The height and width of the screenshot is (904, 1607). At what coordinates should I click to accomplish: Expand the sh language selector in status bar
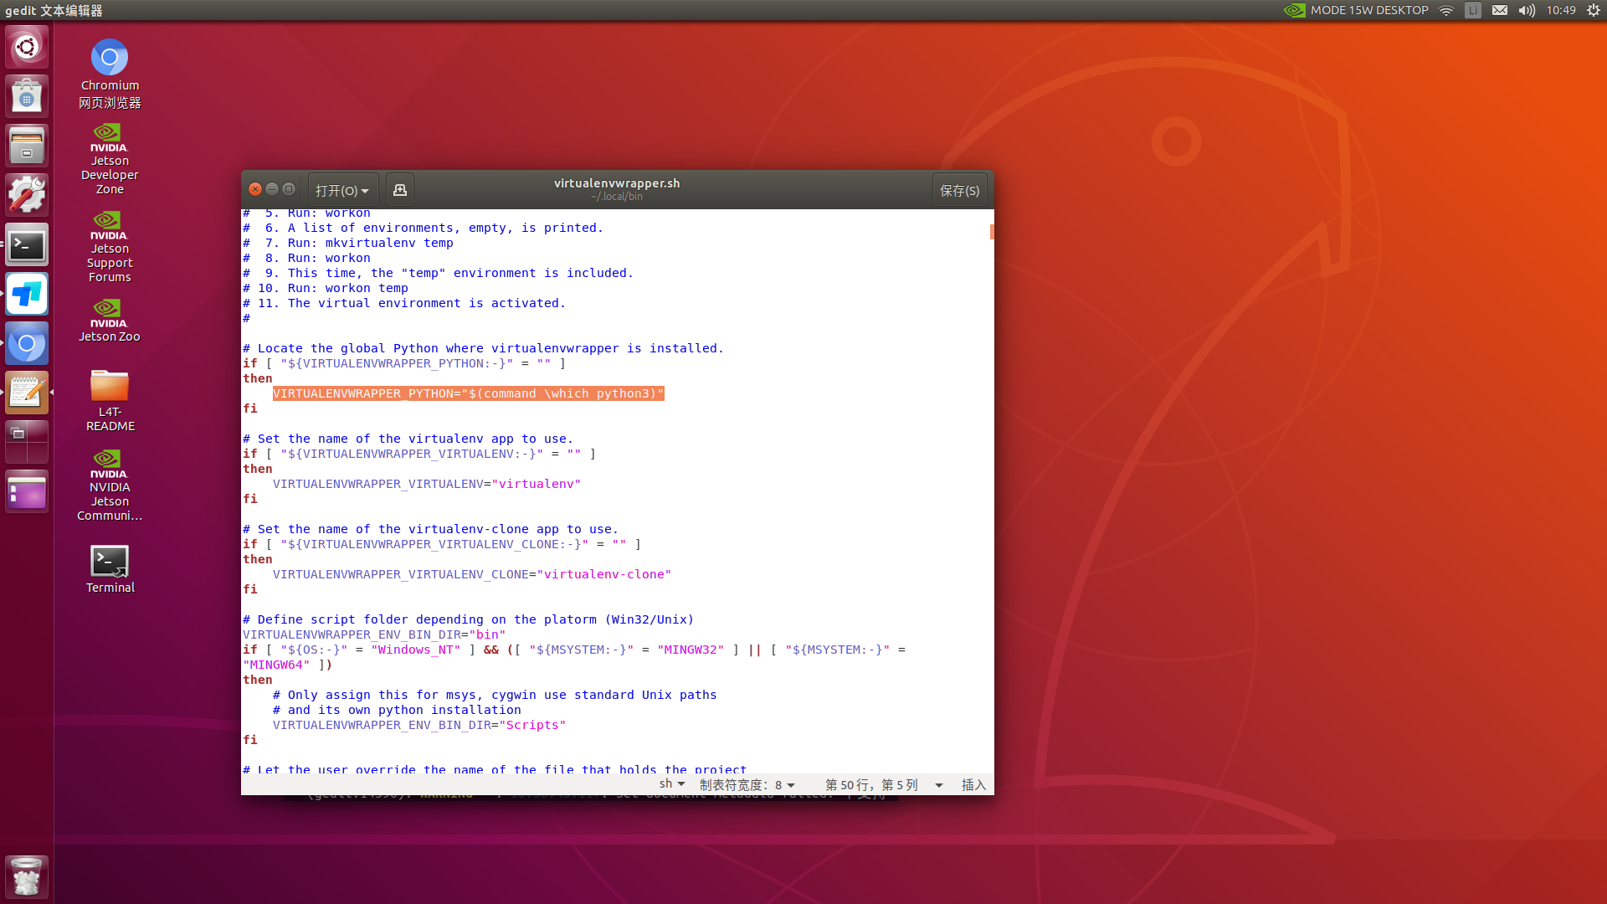(x=672, y=784)
